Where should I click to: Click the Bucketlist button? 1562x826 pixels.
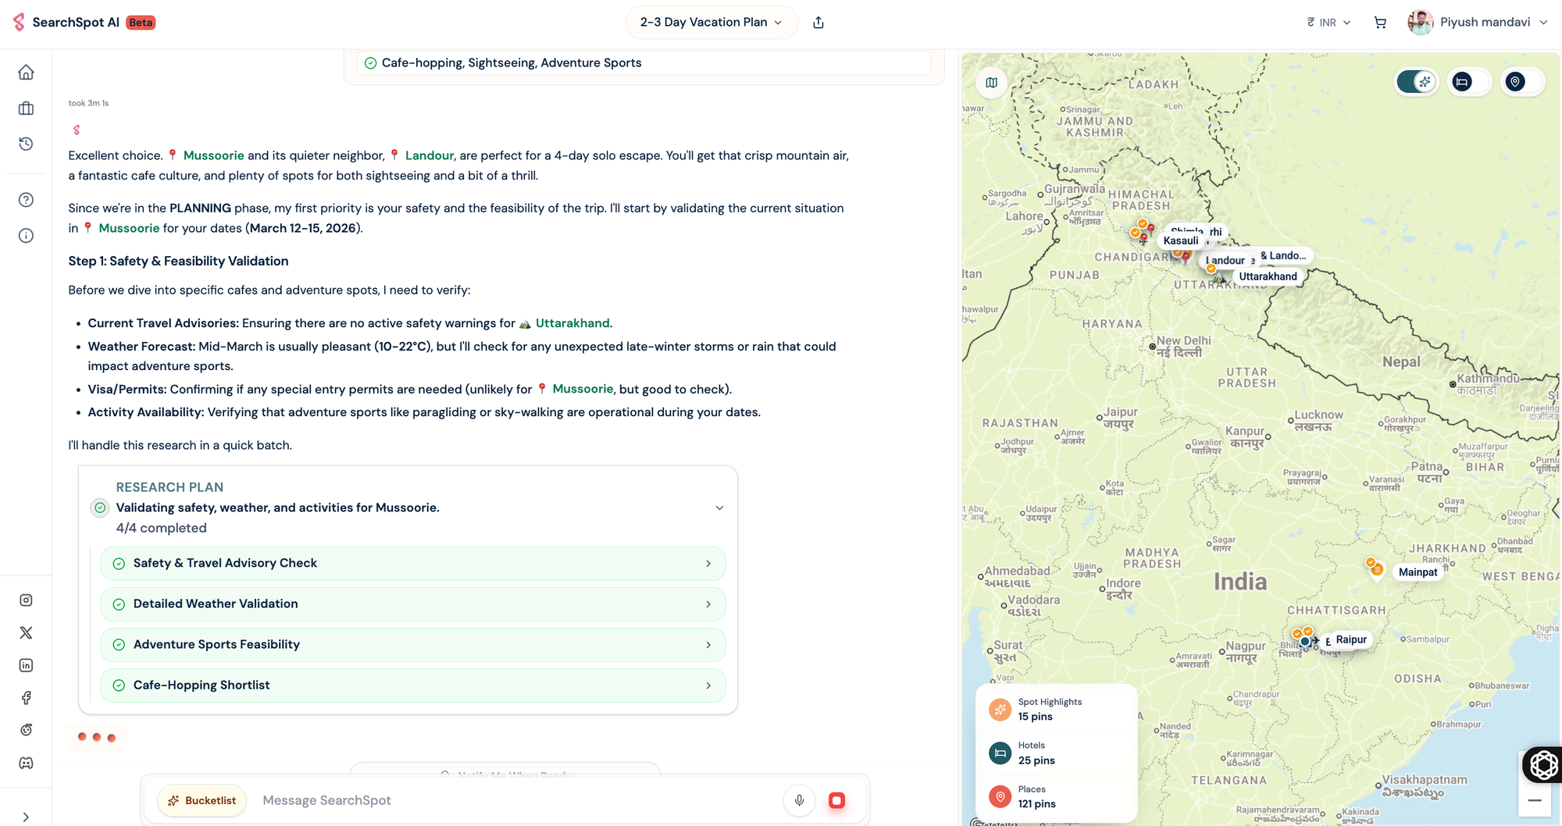coord(202,800)
